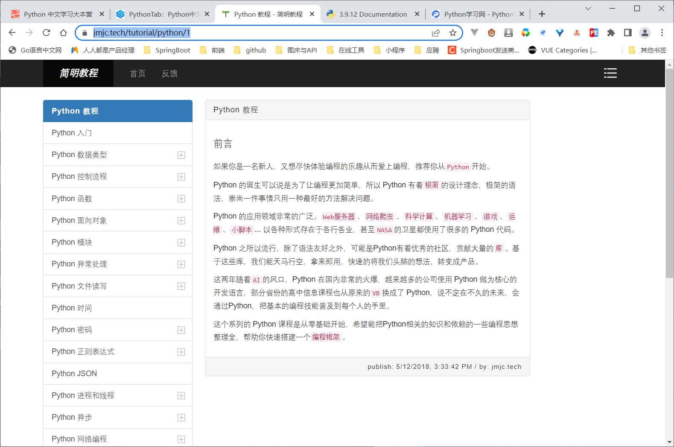Go back to the previous page
The height and width of the screenshot is (447, 674).
pyautogui.click(x=12, y=32)
